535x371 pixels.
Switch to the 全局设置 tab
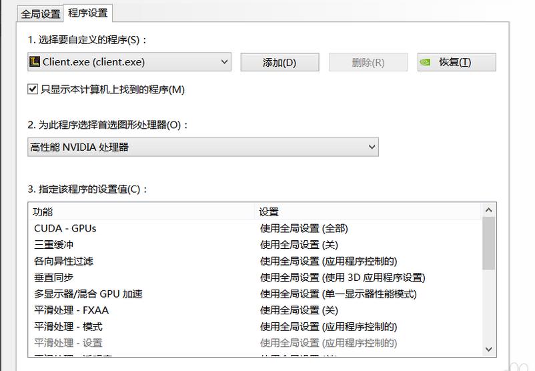(40, 13)
